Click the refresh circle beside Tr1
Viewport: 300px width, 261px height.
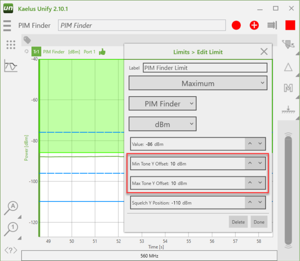(27, 51)
